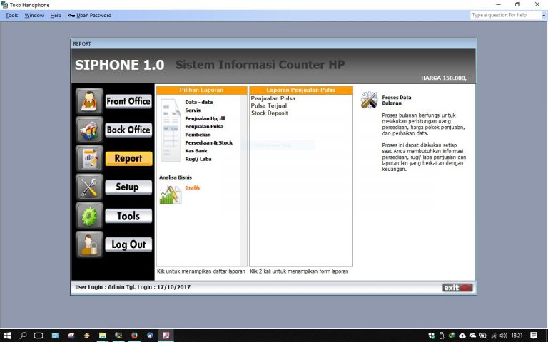Click the taskbar clock showing 18.21

click(517, 336)
